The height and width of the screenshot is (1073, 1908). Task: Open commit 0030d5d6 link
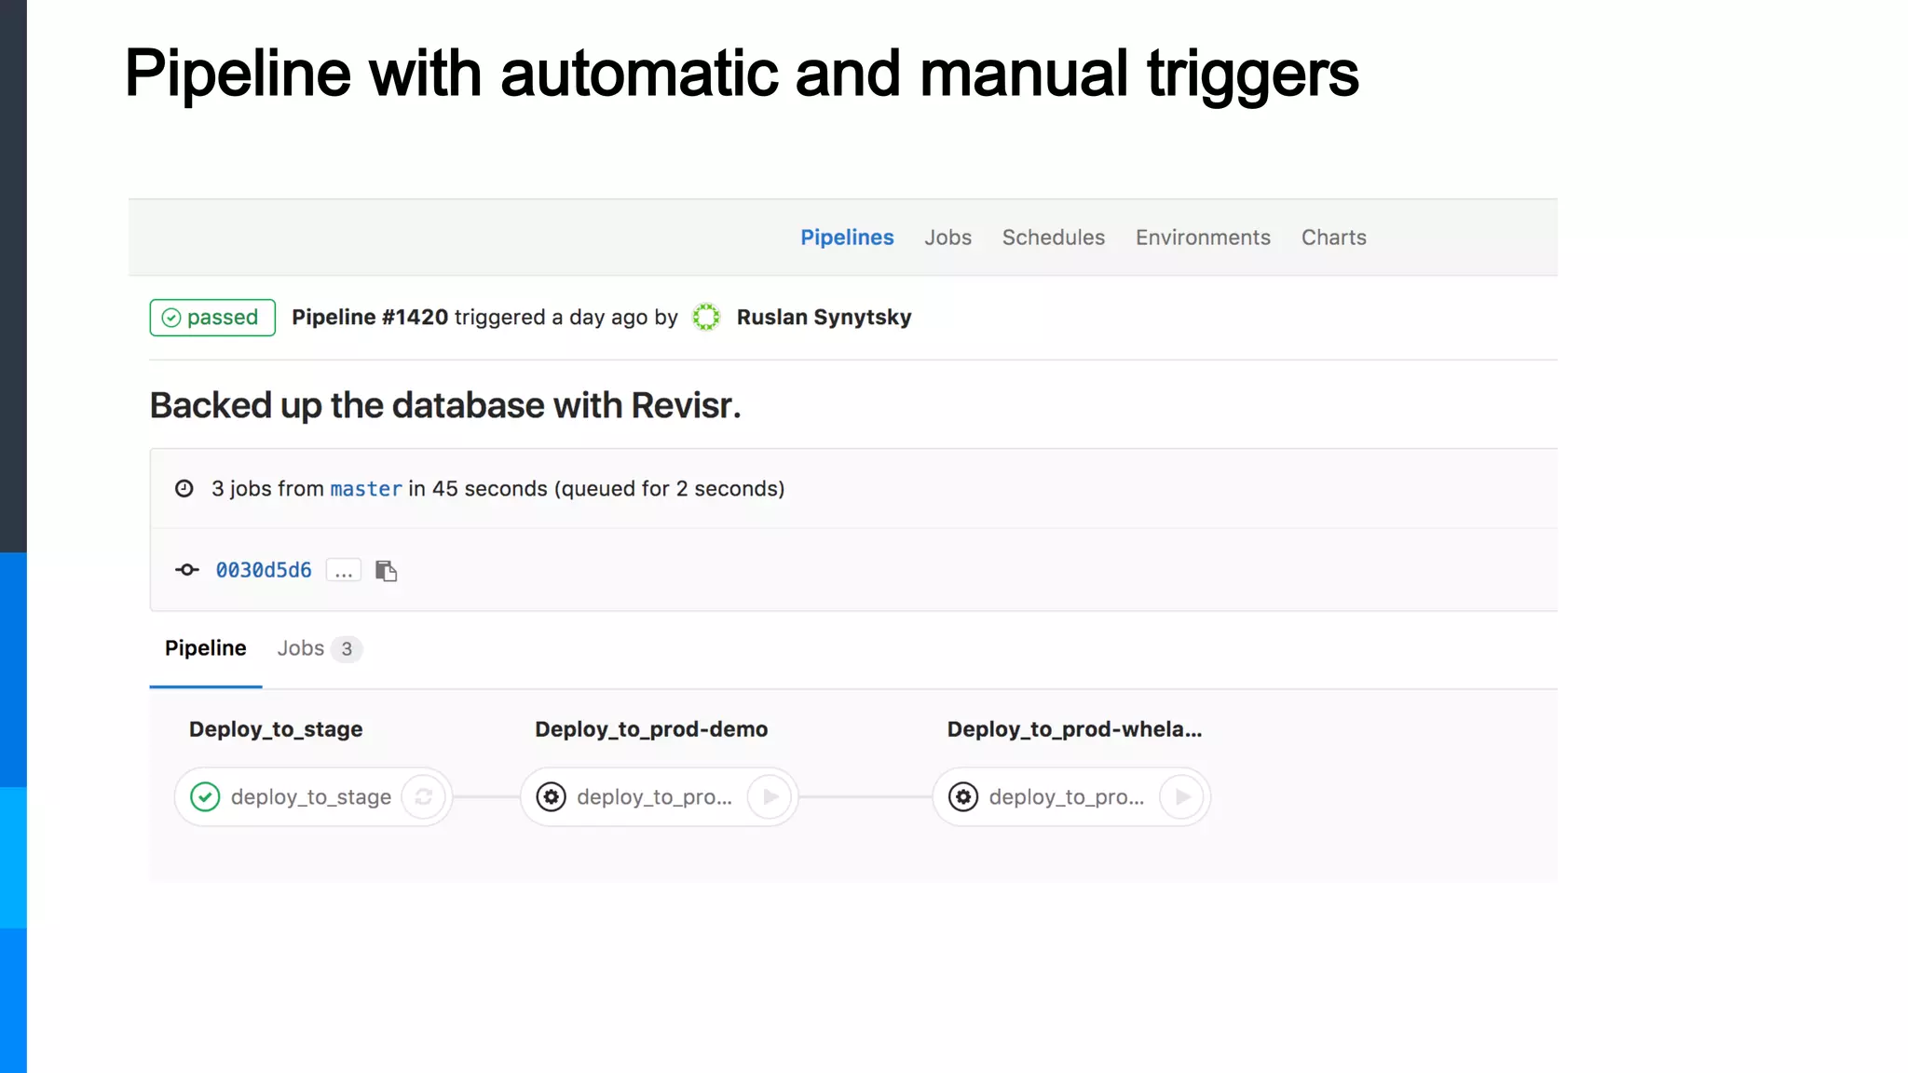click(264, 570)
